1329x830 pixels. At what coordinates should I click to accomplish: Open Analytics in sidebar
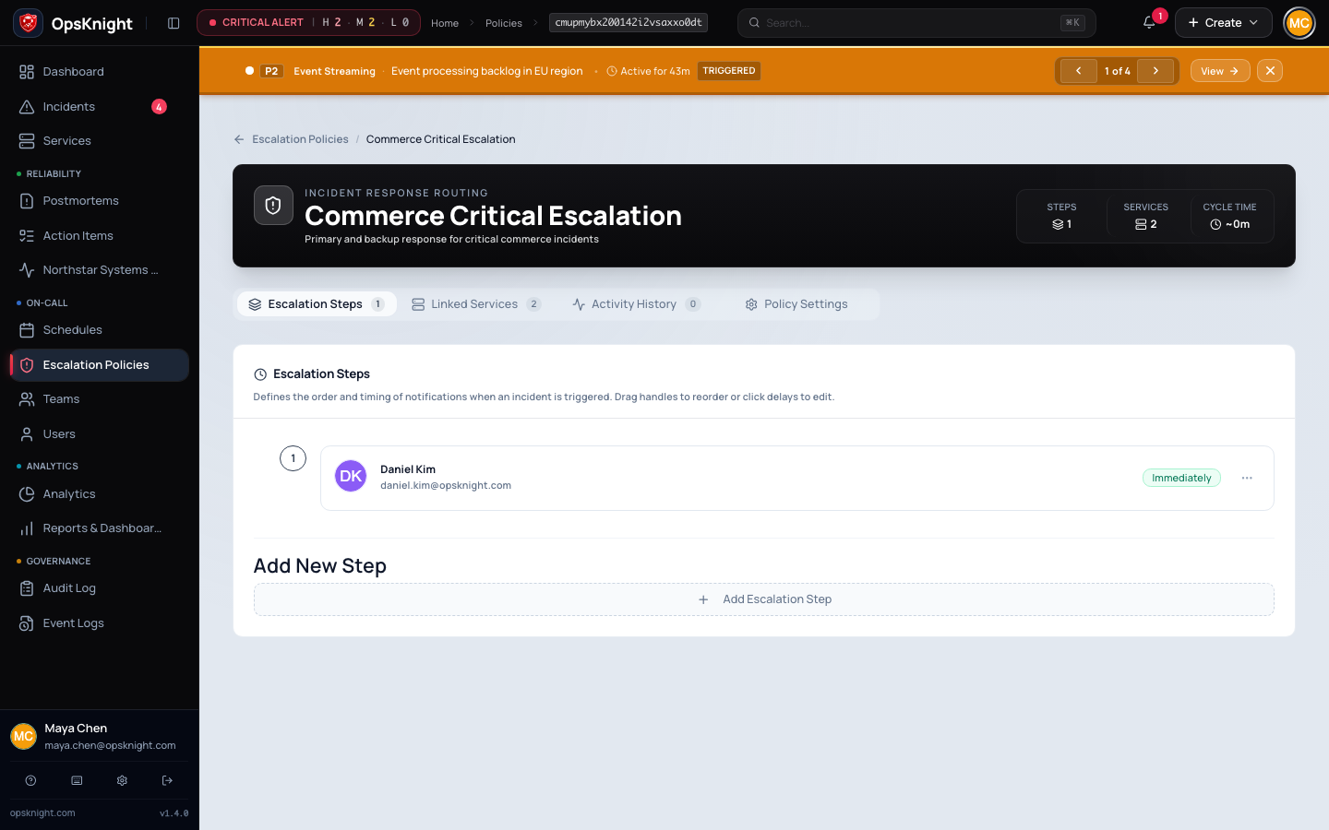point(100,494)
